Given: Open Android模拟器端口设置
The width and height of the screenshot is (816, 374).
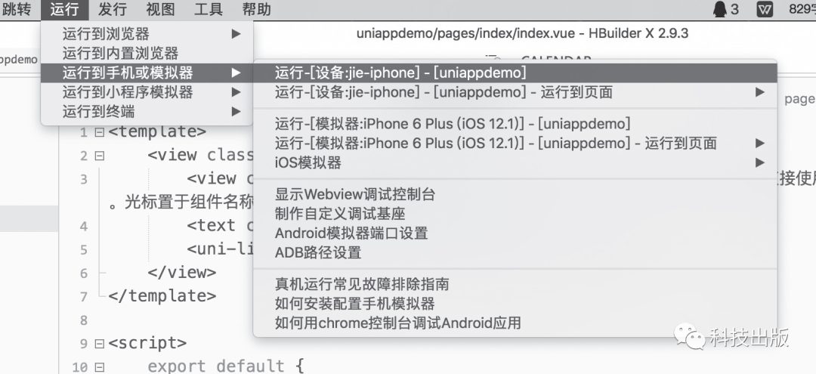Looking at the screenshot, I should tap(515, 233).
